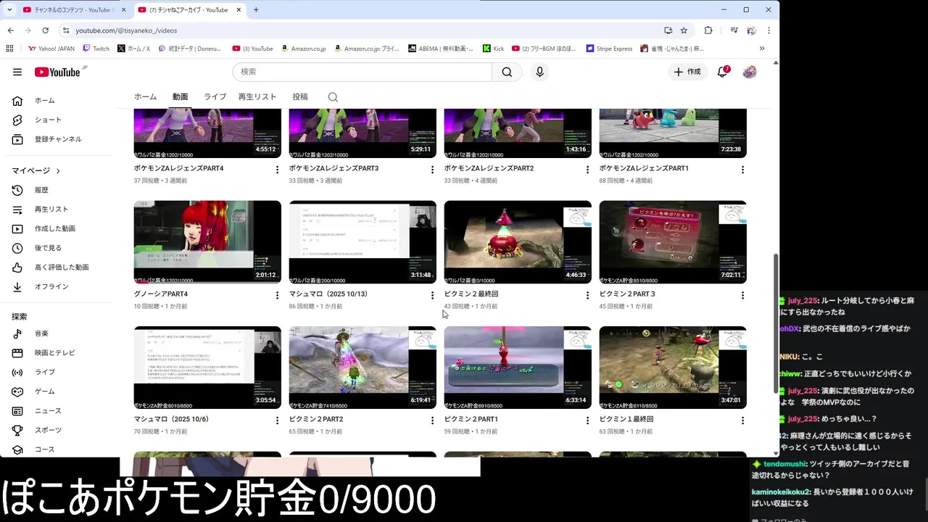Open the Yahoo! JAPAN bookmark

coord(51,49)
